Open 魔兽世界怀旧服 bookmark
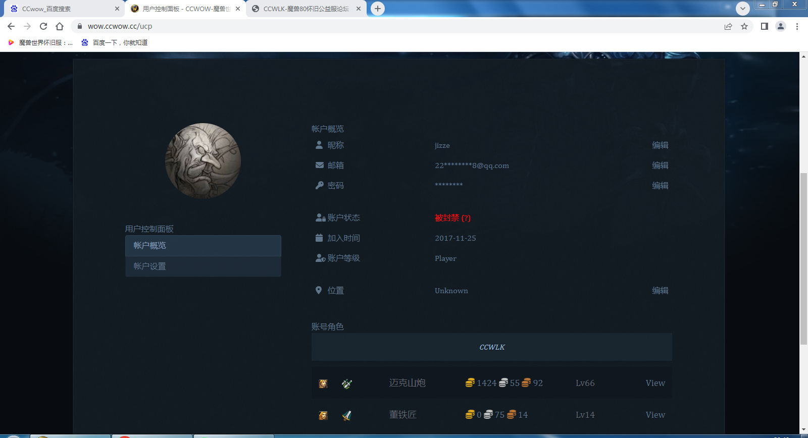The width and height of the screenshot is (808, 438). [41, 43]
